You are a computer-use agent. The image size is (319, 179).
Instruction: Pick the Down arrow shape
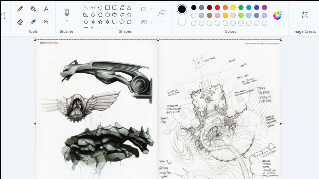click(86, 22)
